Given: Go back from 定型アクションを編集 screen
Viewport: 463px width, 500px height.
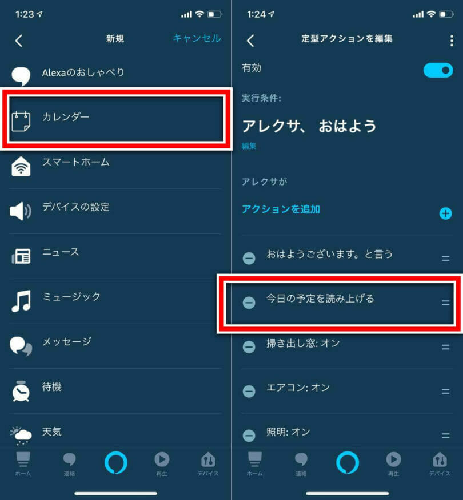Looking at the screenshot, I should coord(251,41).
